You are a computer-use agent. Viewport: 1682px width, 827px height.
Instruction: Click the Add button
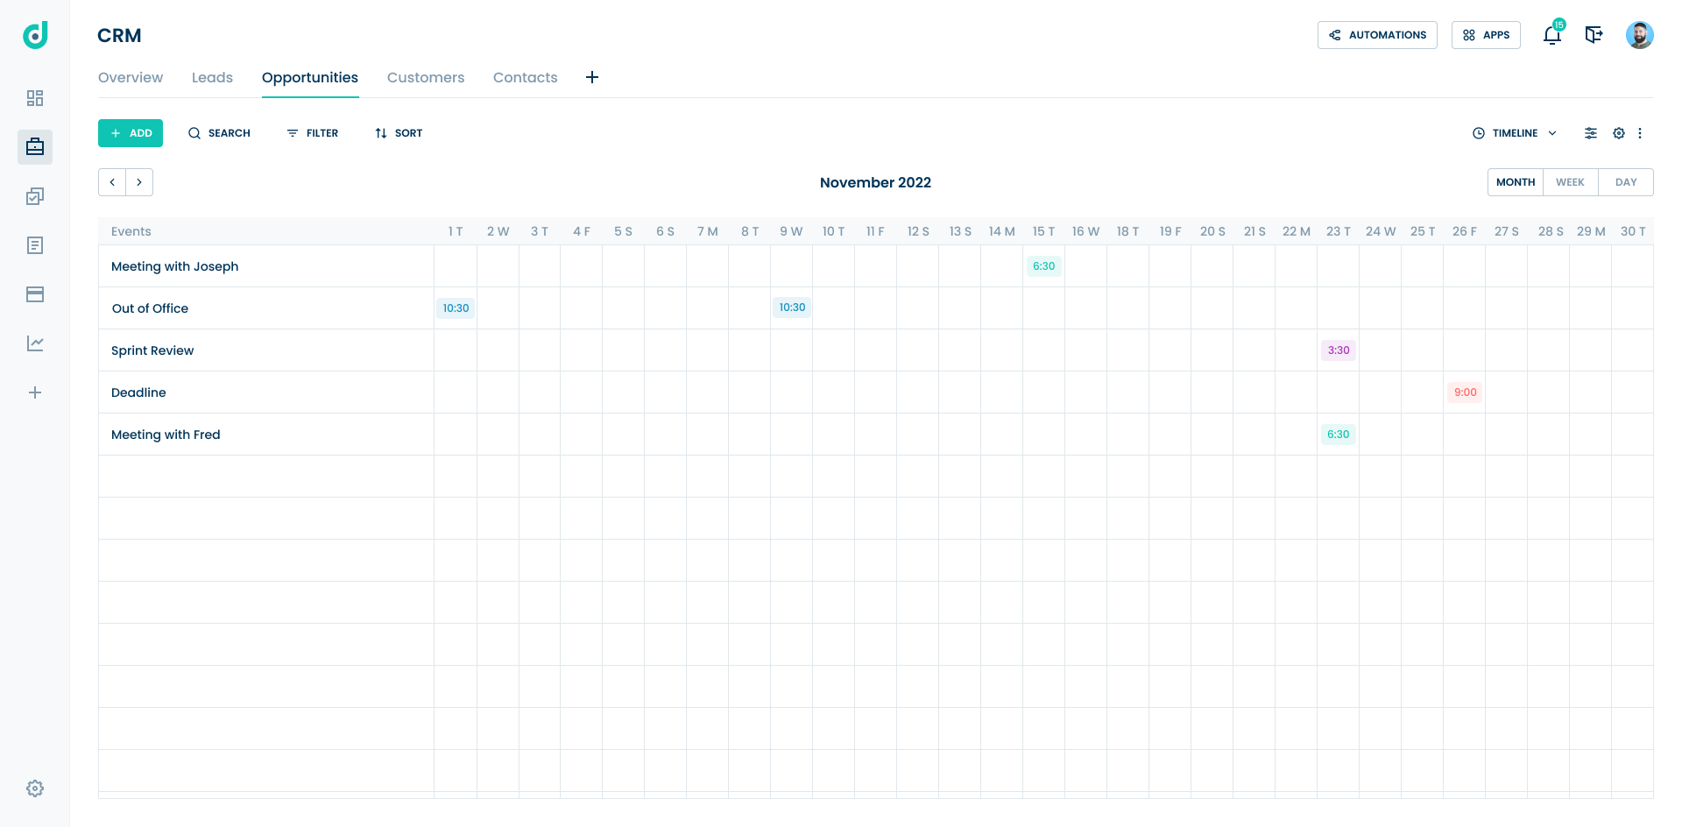(131, 133)
